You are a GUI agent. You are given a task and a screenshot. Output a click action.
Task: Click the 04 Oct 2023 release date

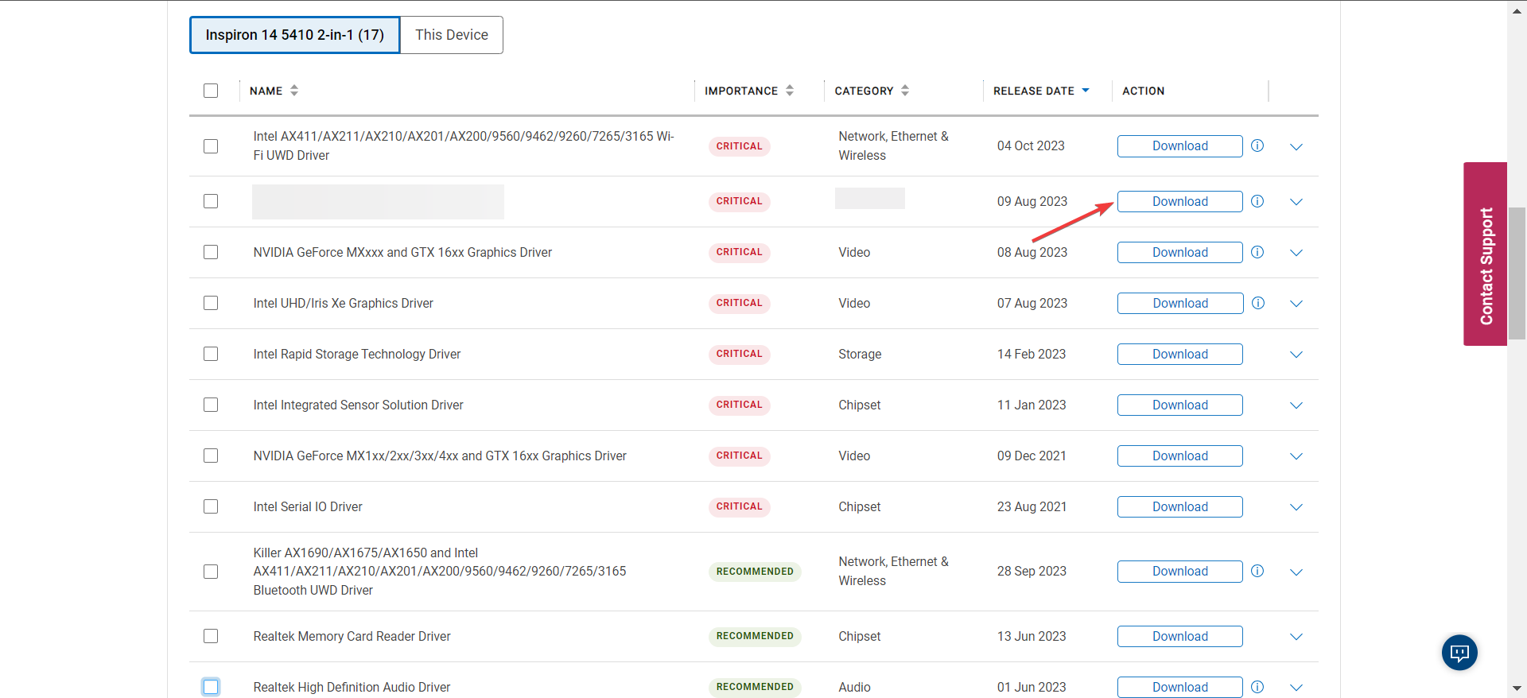click(x=1031, y=146)
